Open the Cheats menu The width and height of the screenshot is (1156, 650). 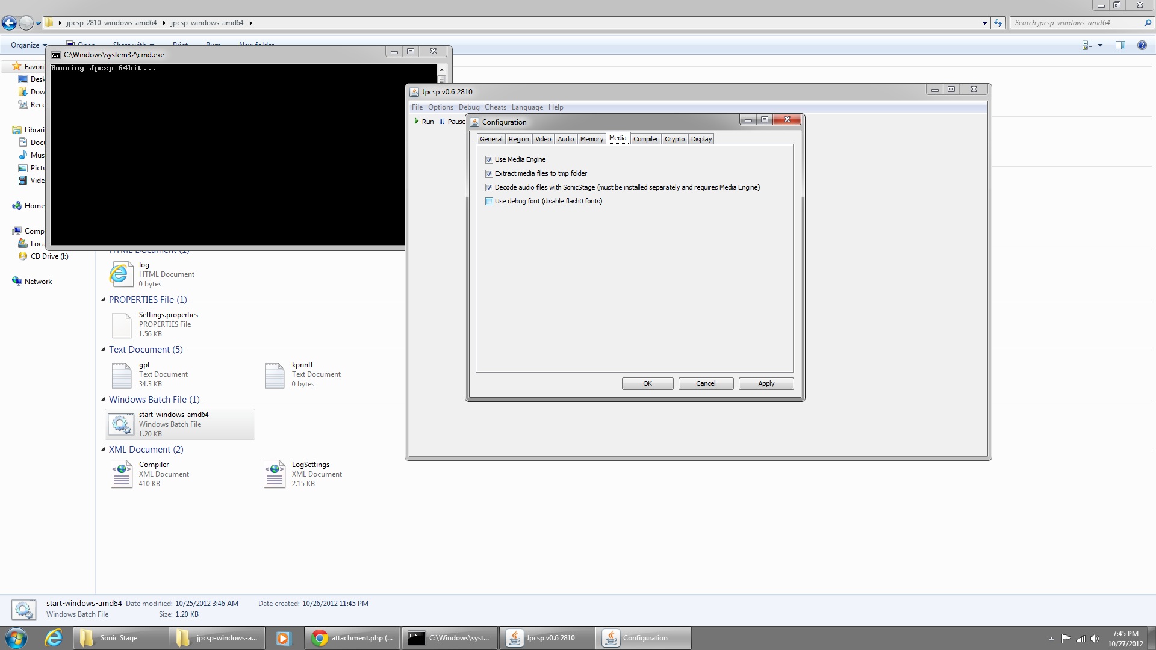tap(495, 107)
